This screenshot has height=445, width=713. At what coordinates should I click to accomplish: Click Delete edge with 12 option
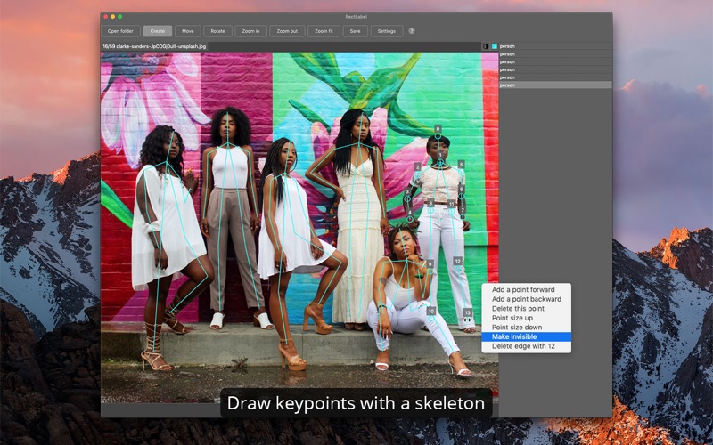523,346
